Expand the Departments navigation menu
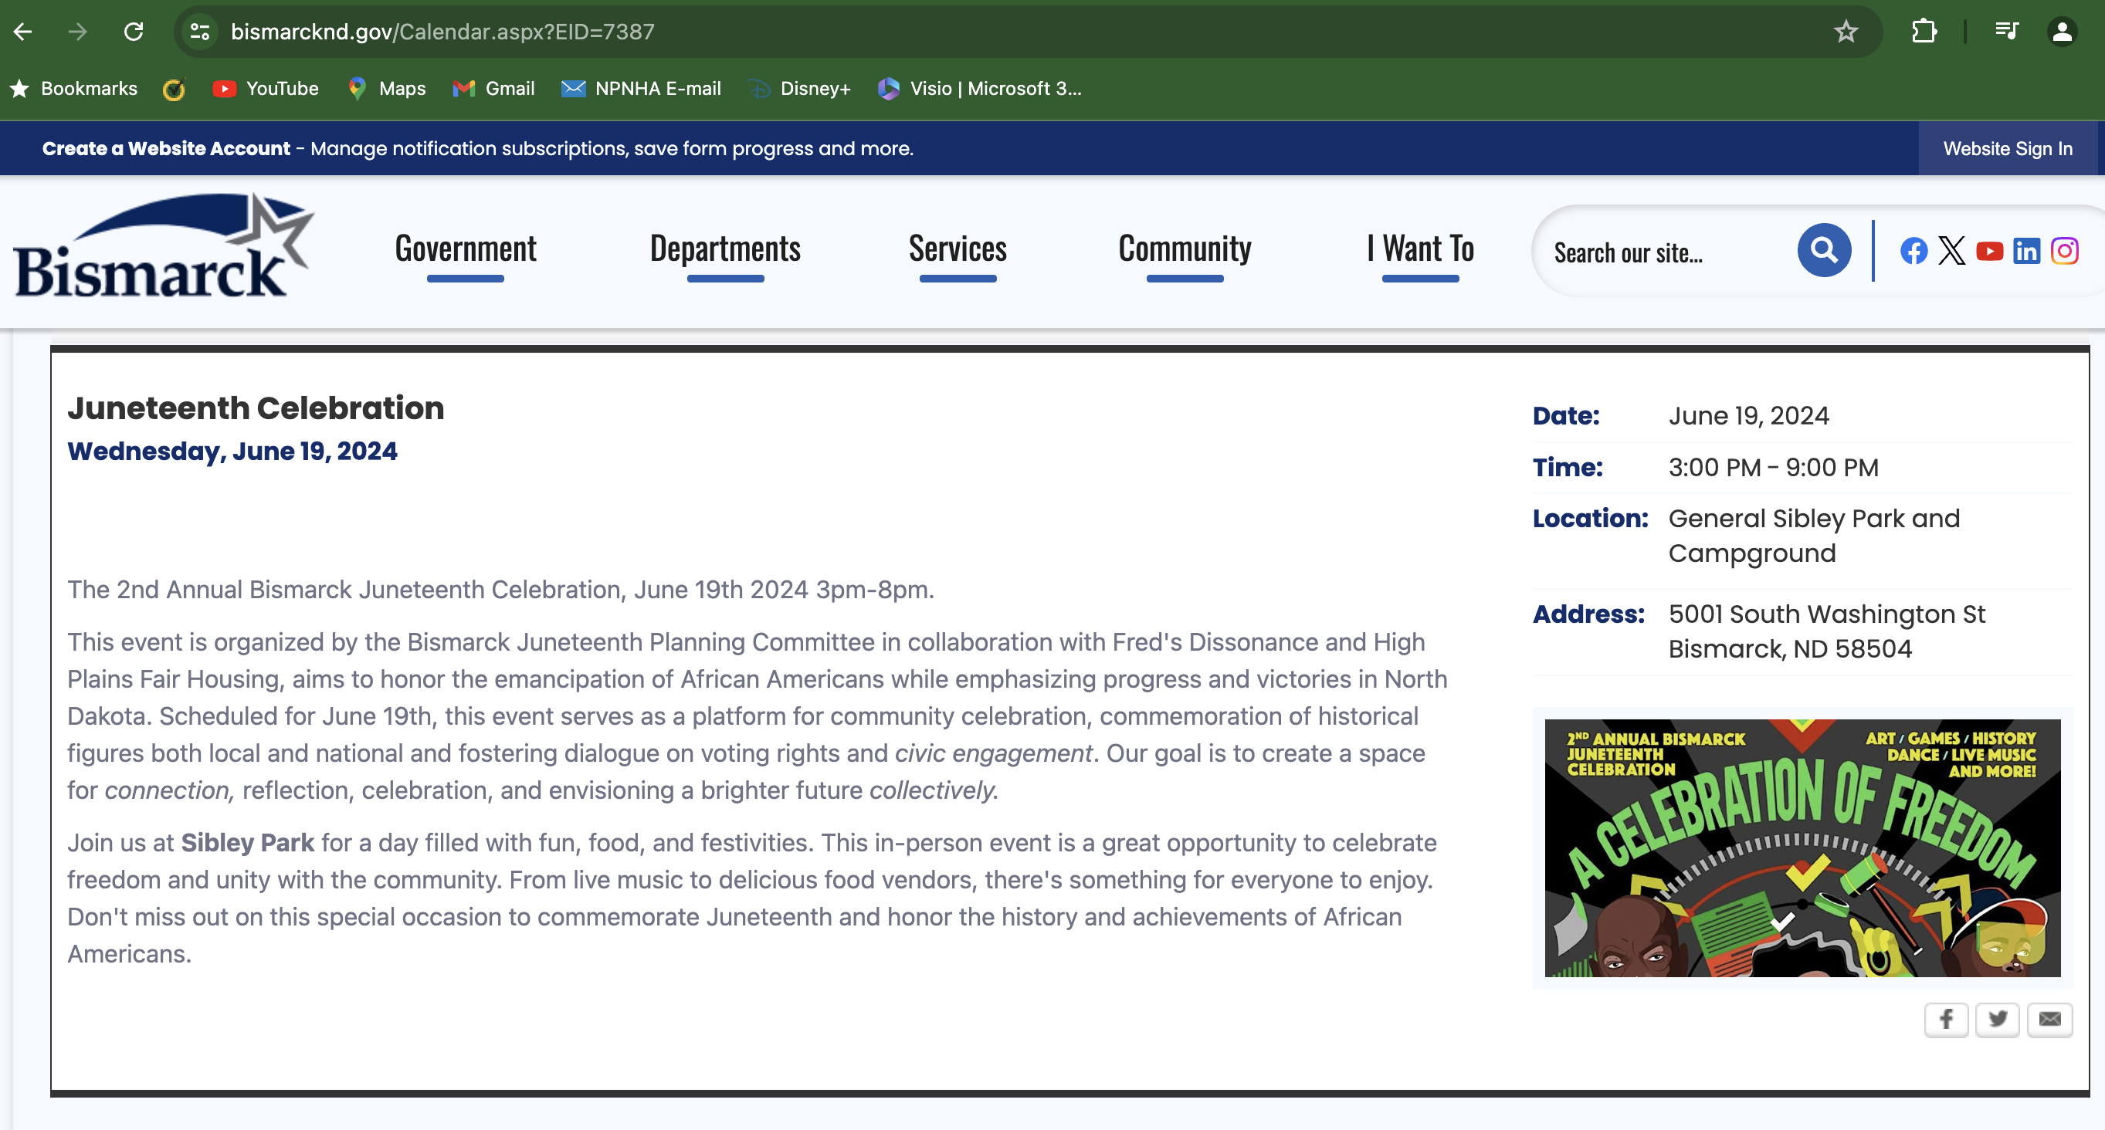The width and height of the screenshot is (2105, 1130). (725, 249)
